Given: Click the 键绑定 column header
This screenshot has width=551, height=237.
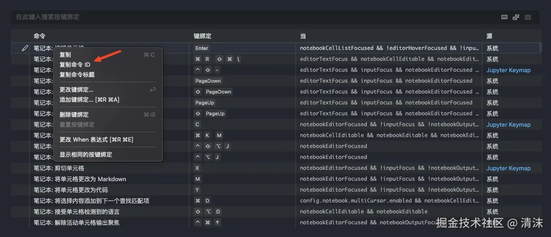Looking at the screenshot, I should [202, 36].
